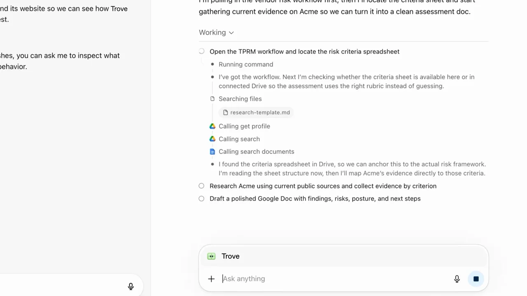Click the Google Drive icon beside Calling get profile

click(212, 126)
